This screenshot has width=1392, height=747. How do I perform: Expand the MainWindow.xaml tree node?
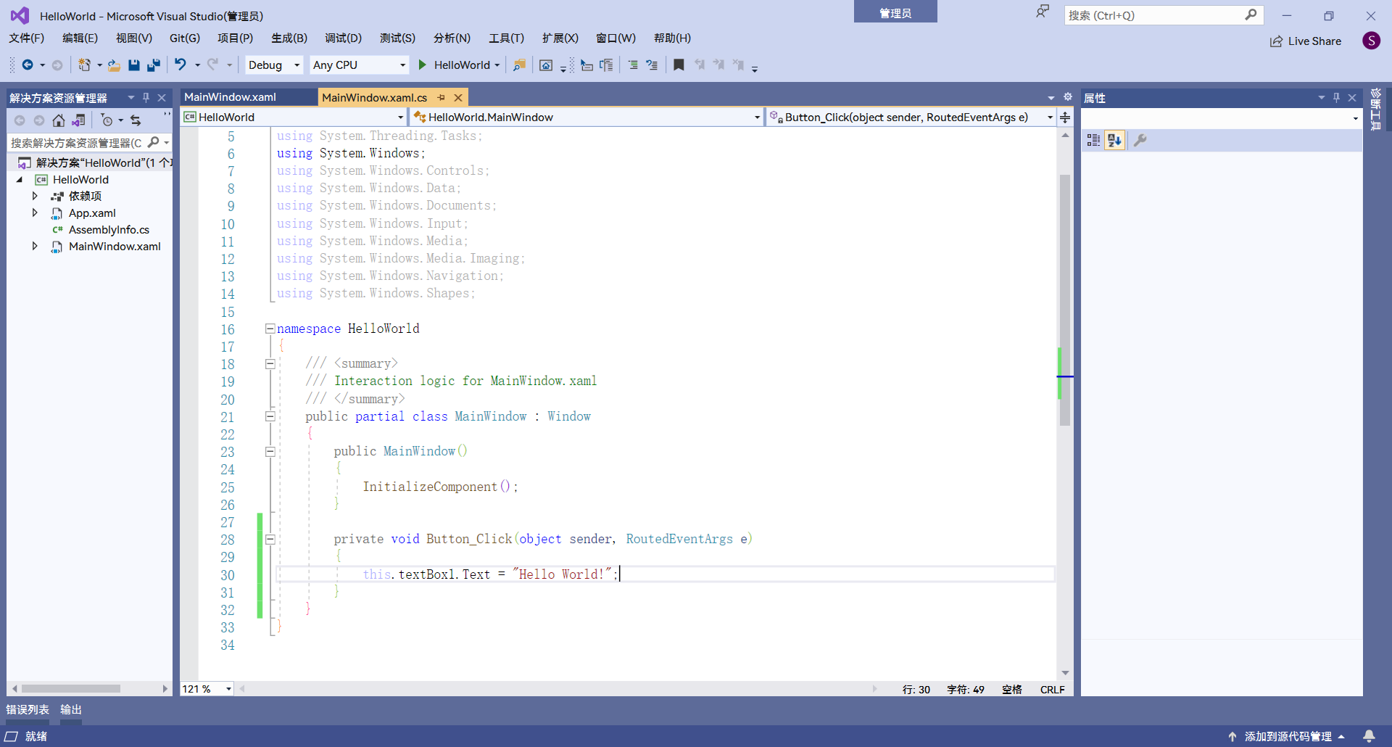[35, 246]
